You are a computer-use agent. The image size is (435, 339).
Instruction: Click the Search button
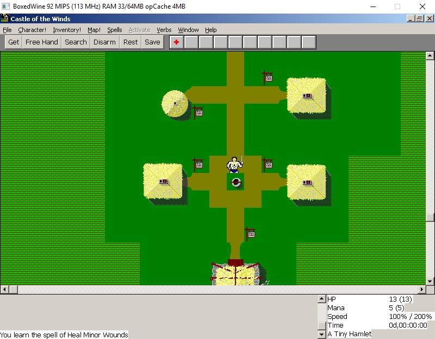click(76, 42)
